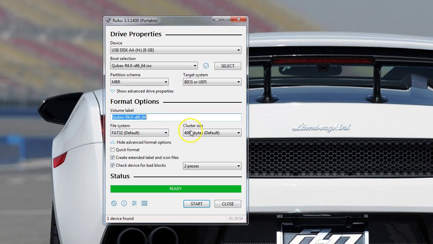Toggle Create extended label and icon files
The height and width of the screenshot is (244, 433).
pyautogui.click(x=113, y=158)
